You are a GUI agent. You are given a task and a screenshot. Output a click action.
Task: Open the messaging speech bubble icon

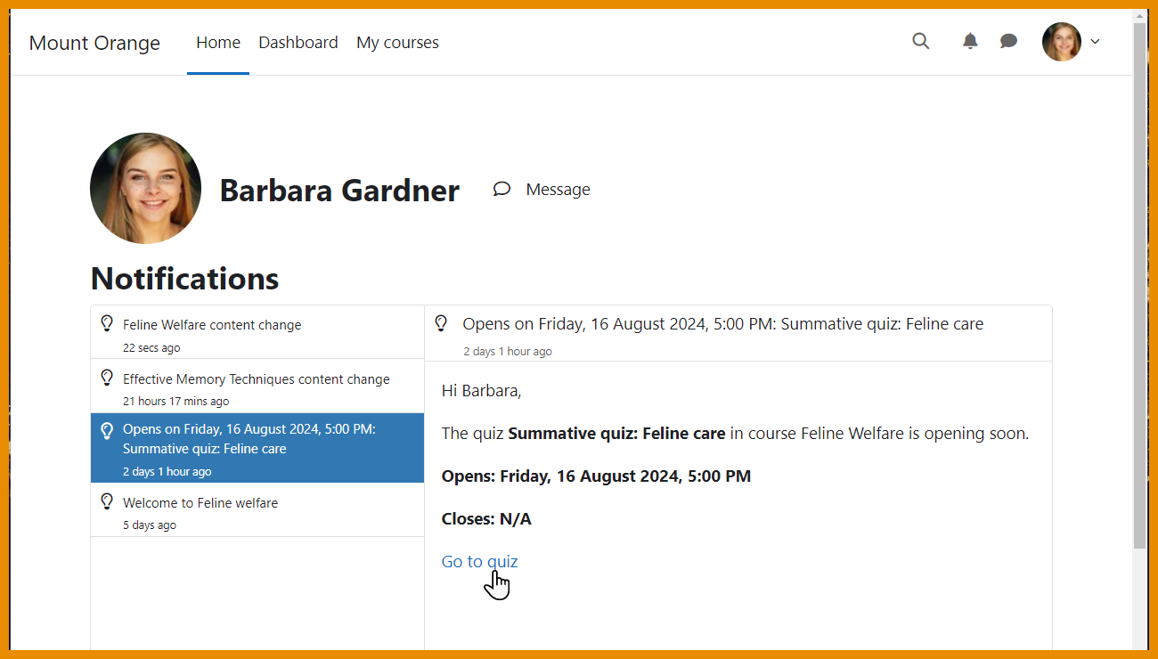[x=1008, y=41]
